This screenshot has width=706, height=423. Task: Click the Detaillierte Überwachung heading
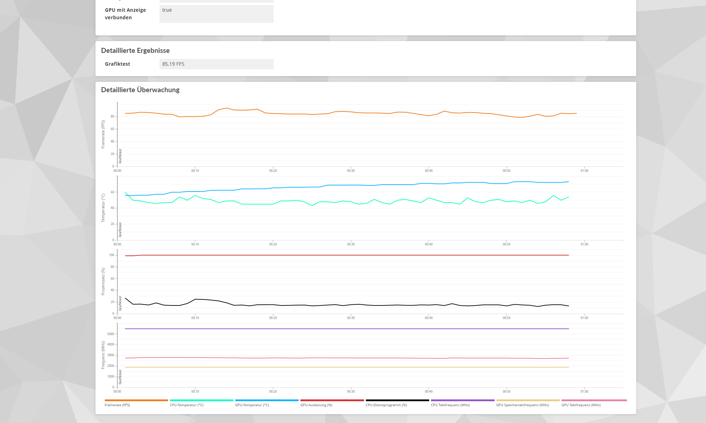(x=140, y=90)
